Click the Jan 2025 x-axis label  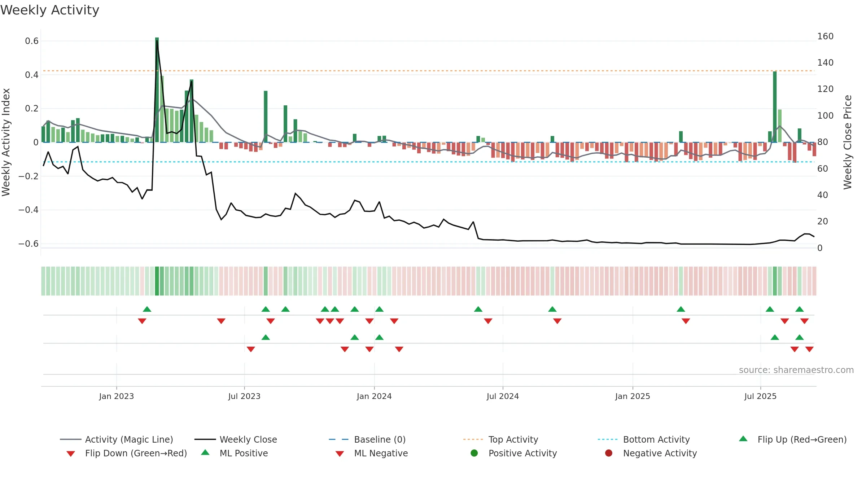(633, 396)
